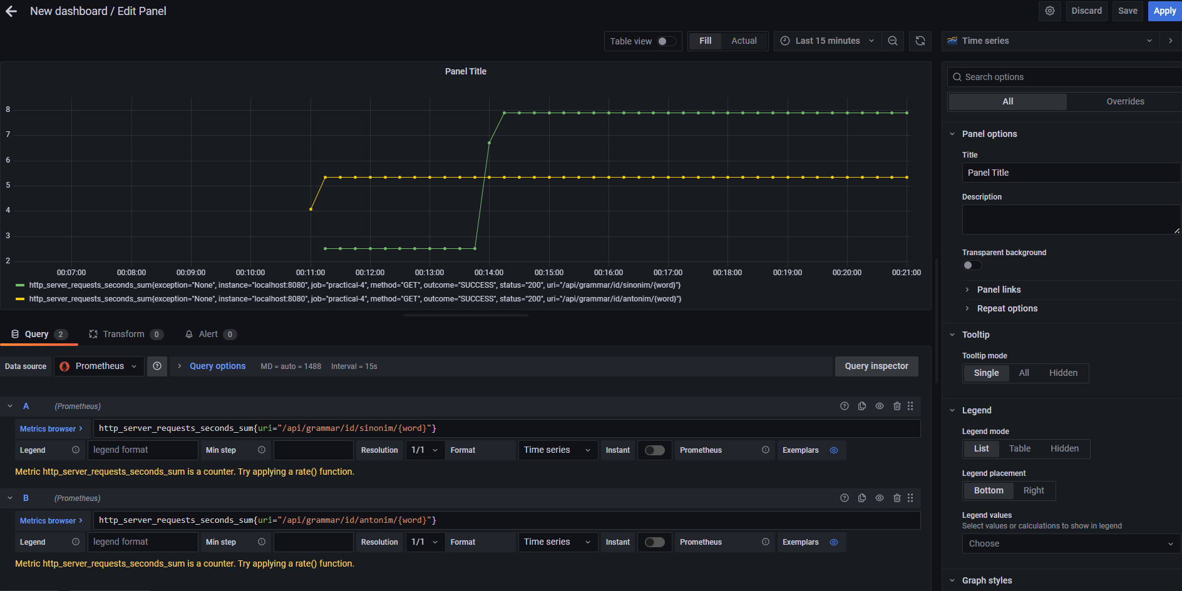
Task: Open Query inspector
Action: [x=876, y=366]
